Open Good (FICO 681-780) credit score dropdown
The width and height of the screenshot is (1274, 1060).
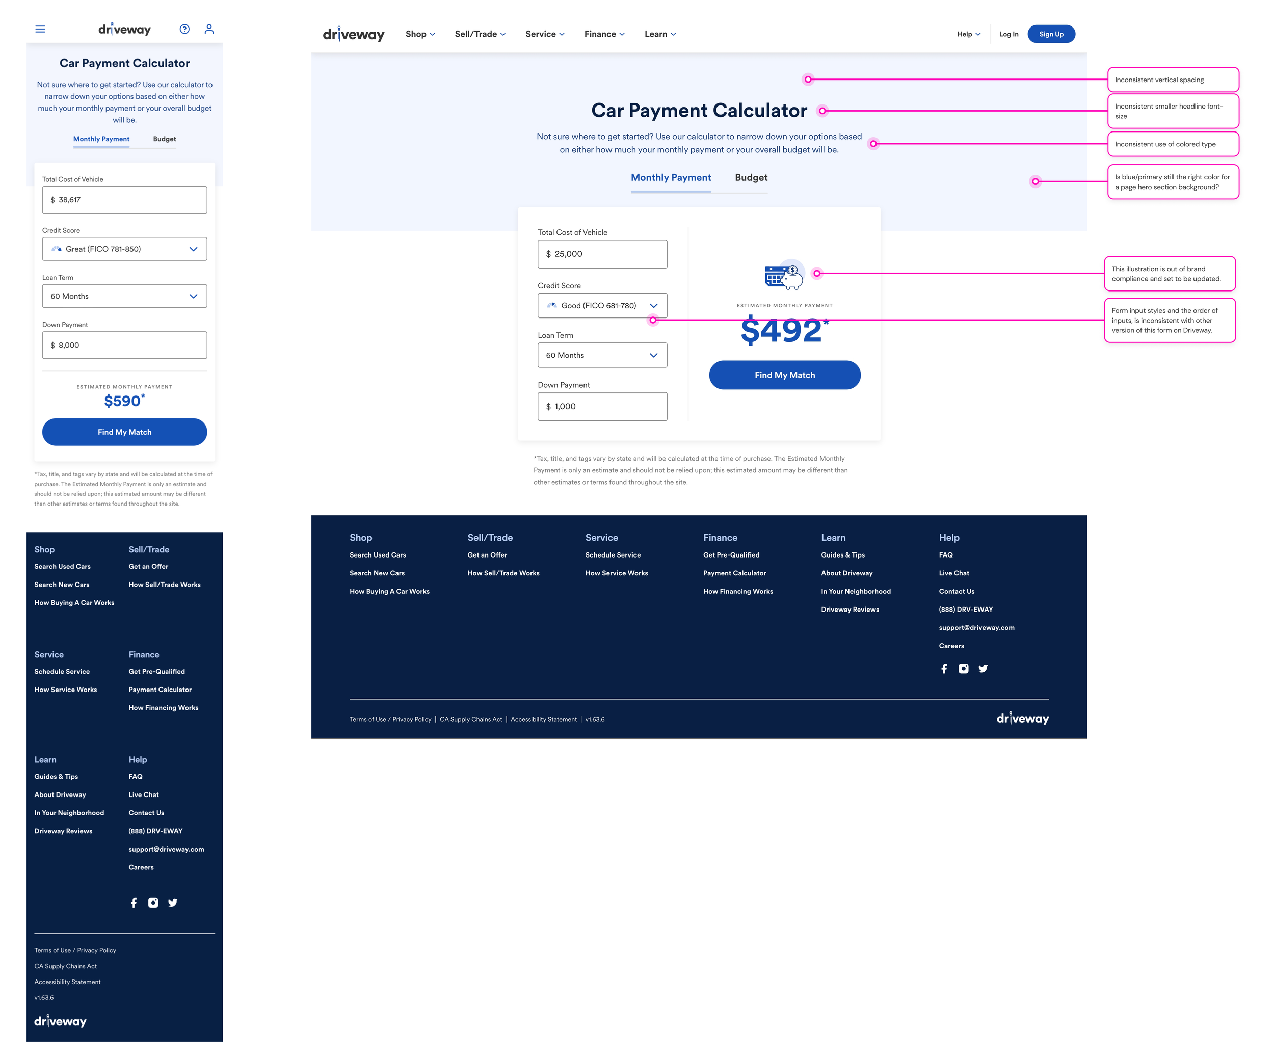pos(602,305)
